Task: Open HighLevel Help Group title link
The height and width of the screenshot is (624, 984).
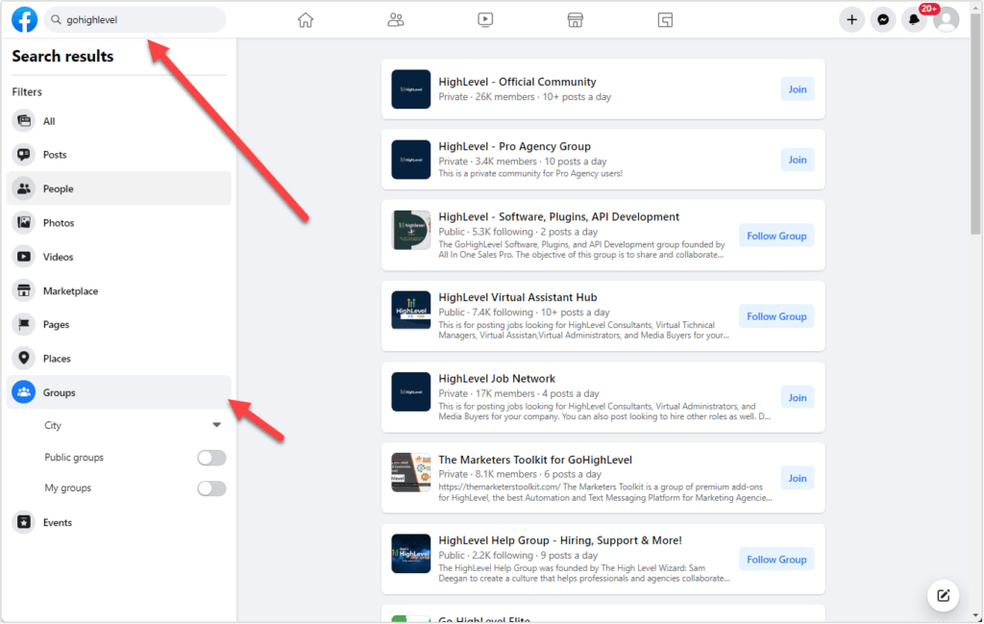Action: (560, 540)
